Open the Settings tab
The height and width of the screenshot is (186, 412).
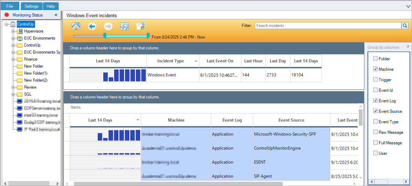point(32,6)
